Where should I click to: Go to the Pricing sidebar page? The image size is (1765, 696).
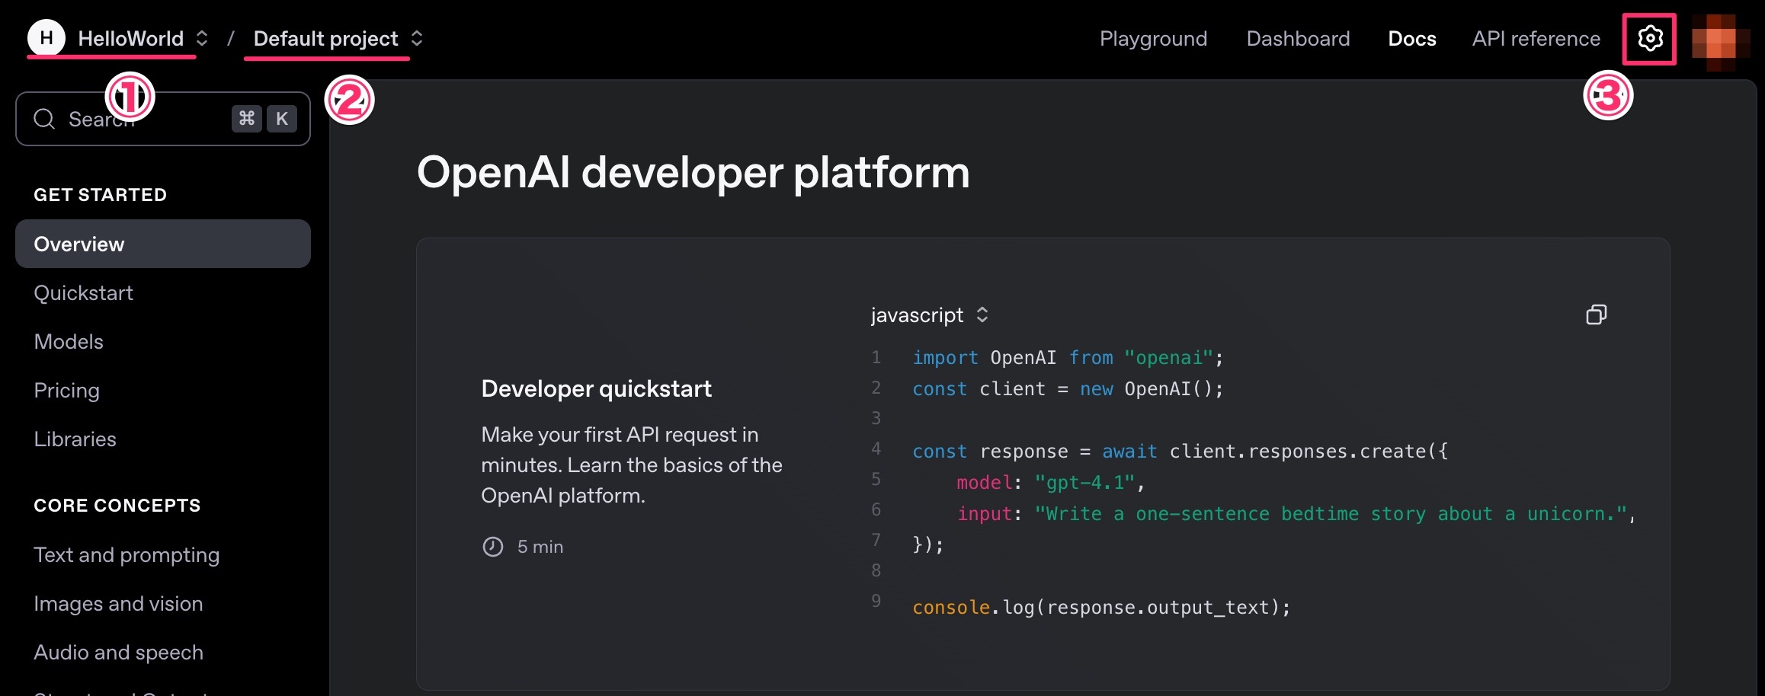pos(67,391)
